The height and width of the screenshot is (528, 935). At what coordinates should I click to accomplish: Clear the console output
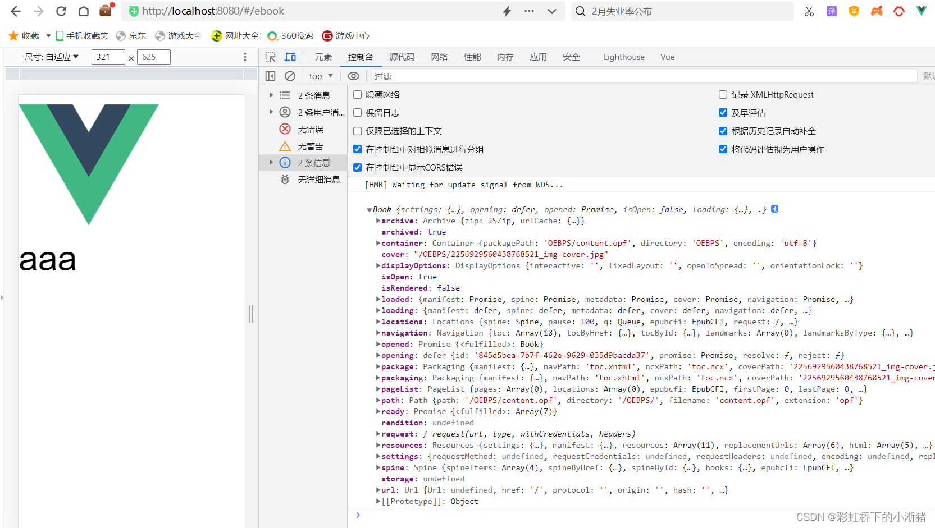(290, 76)
